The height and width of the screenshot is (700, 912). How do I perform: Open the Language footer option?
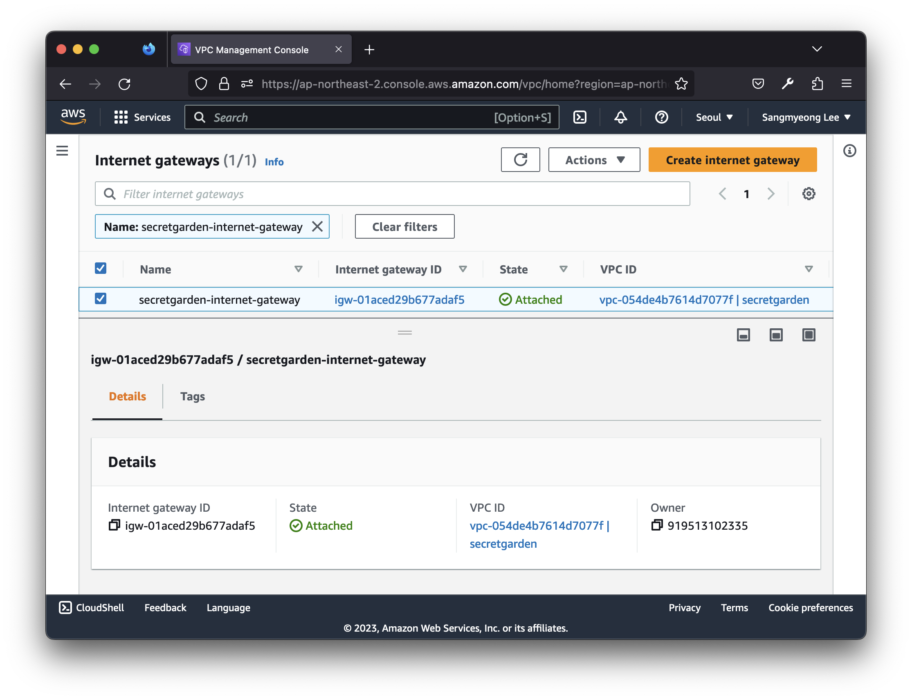coord(228,607)
